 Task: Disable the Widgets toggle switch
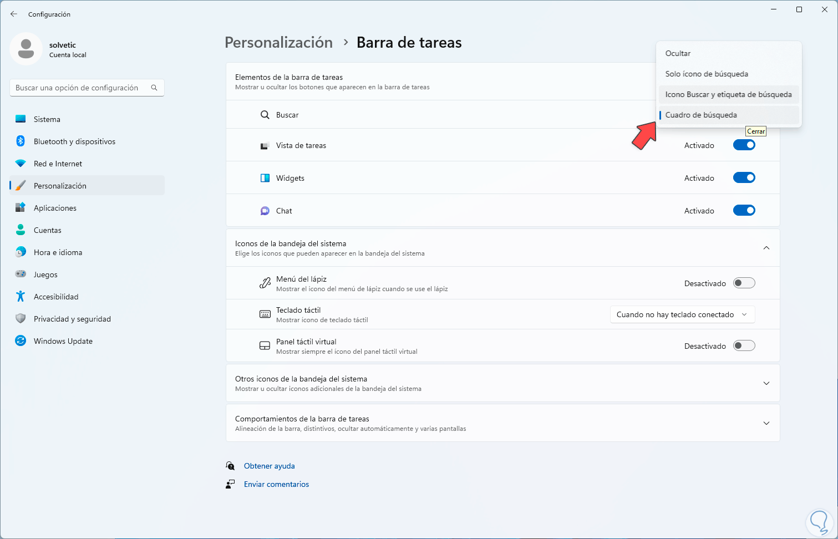pyautogui.click(x=744, y=178)
